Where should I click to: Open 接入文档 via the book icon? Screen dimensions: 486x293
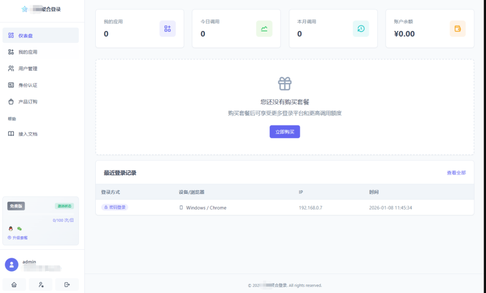(10, 133)
